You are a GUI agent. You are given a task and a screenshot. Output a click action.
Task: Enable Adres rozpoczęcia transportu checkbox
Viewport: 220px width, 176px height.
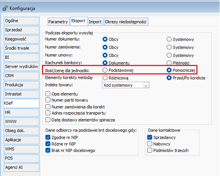(x=48, y=113)
